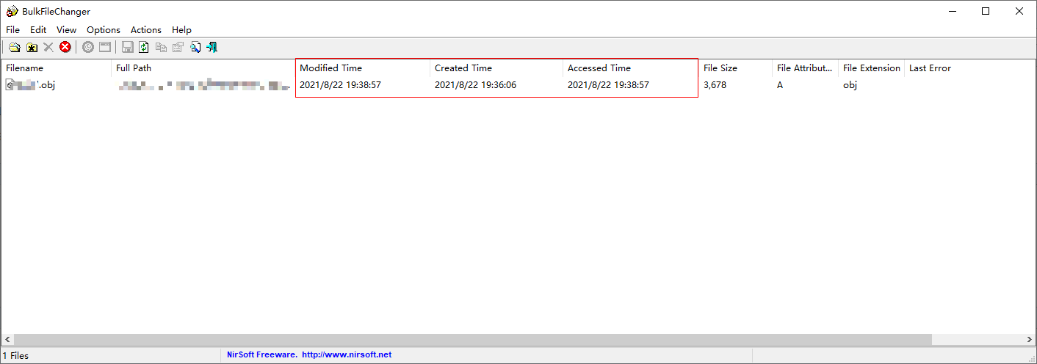
Task: Select the .obj file row by filename
Action: 31,85
